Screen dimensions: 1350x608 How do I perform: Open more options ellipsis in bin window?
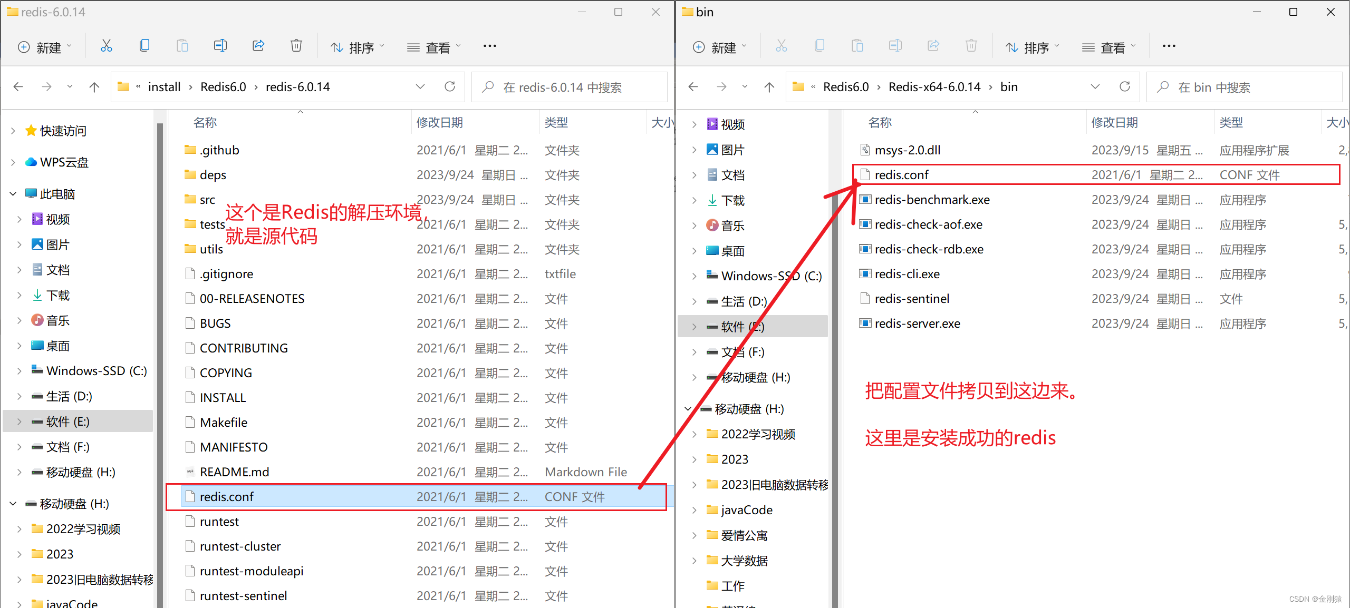tap(1169, 46)
